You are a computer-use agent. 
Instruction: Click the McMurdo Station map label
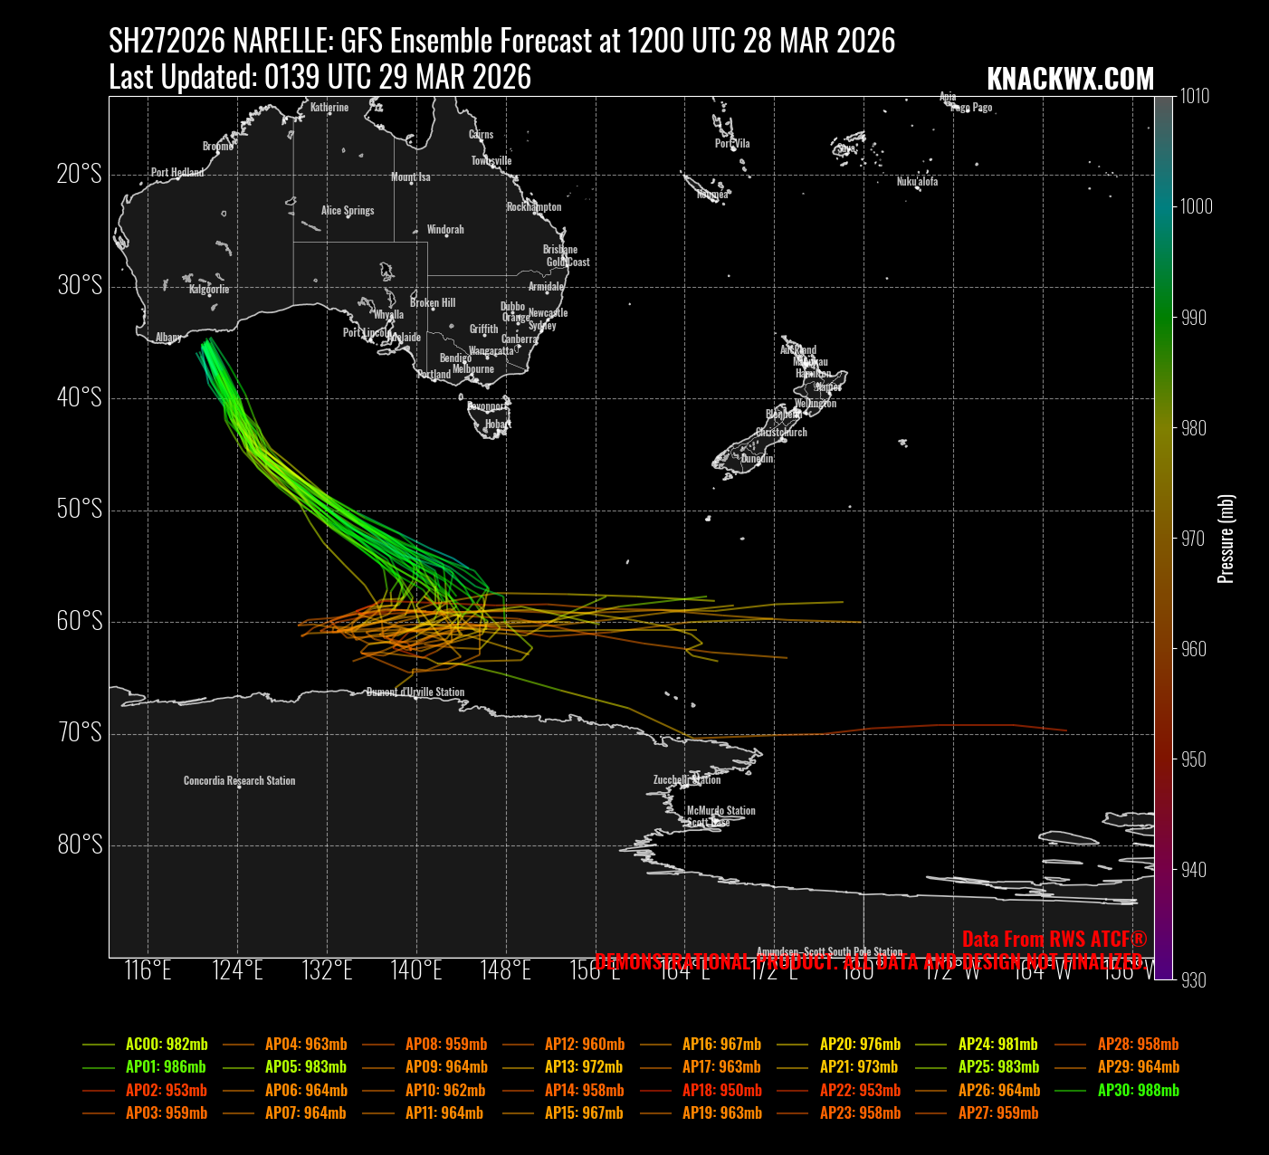point(720,811)
